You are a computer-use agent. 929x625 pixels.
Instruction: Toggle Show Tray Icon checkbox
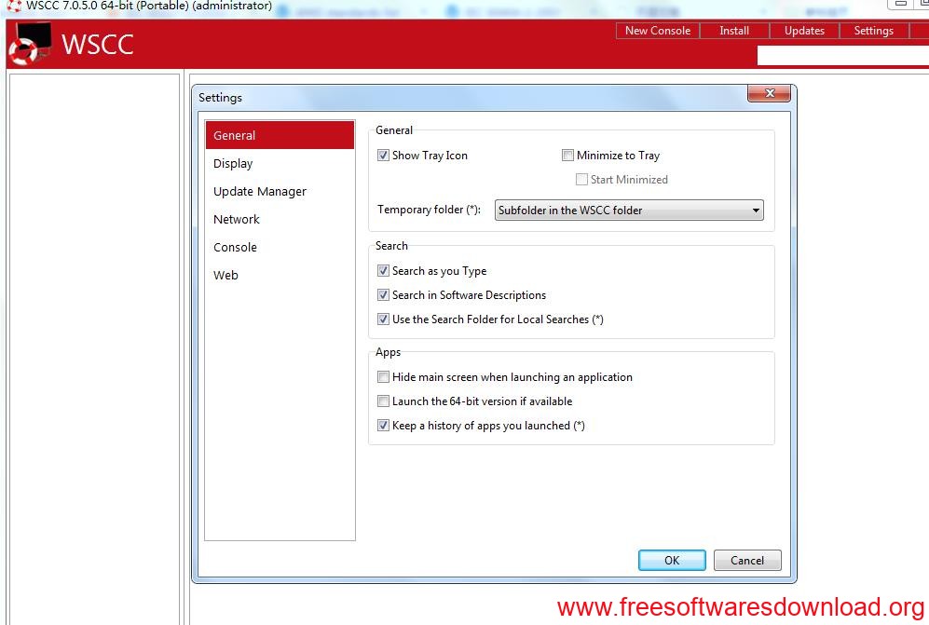tap(383, 156)
